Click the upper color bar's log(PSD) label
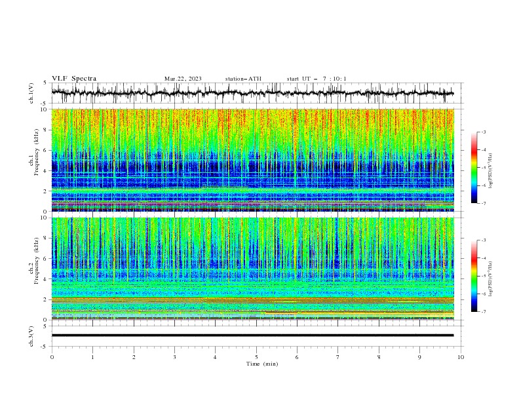 coord(491,171)
